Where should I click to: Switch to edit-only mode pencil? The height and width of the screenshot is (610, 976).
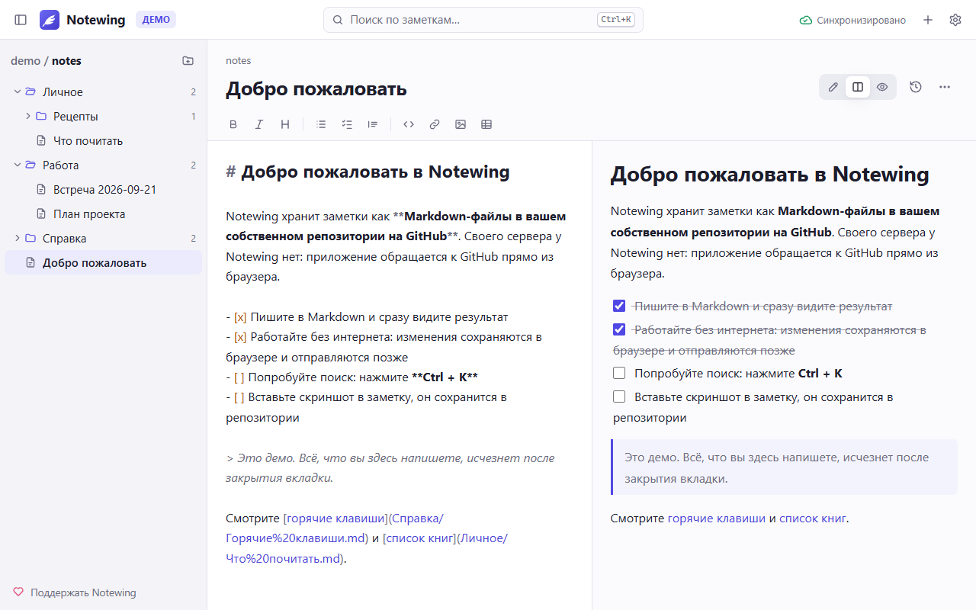point(833,87)
